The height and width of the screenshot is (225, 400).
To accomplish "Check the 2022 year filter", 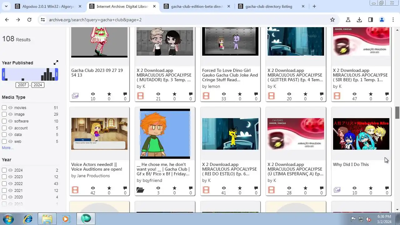I will (4, 184).
